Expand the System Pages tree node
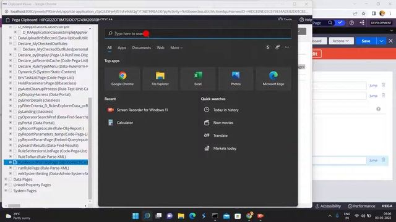This screenshot has width=396, height=222. click(6, 191)
